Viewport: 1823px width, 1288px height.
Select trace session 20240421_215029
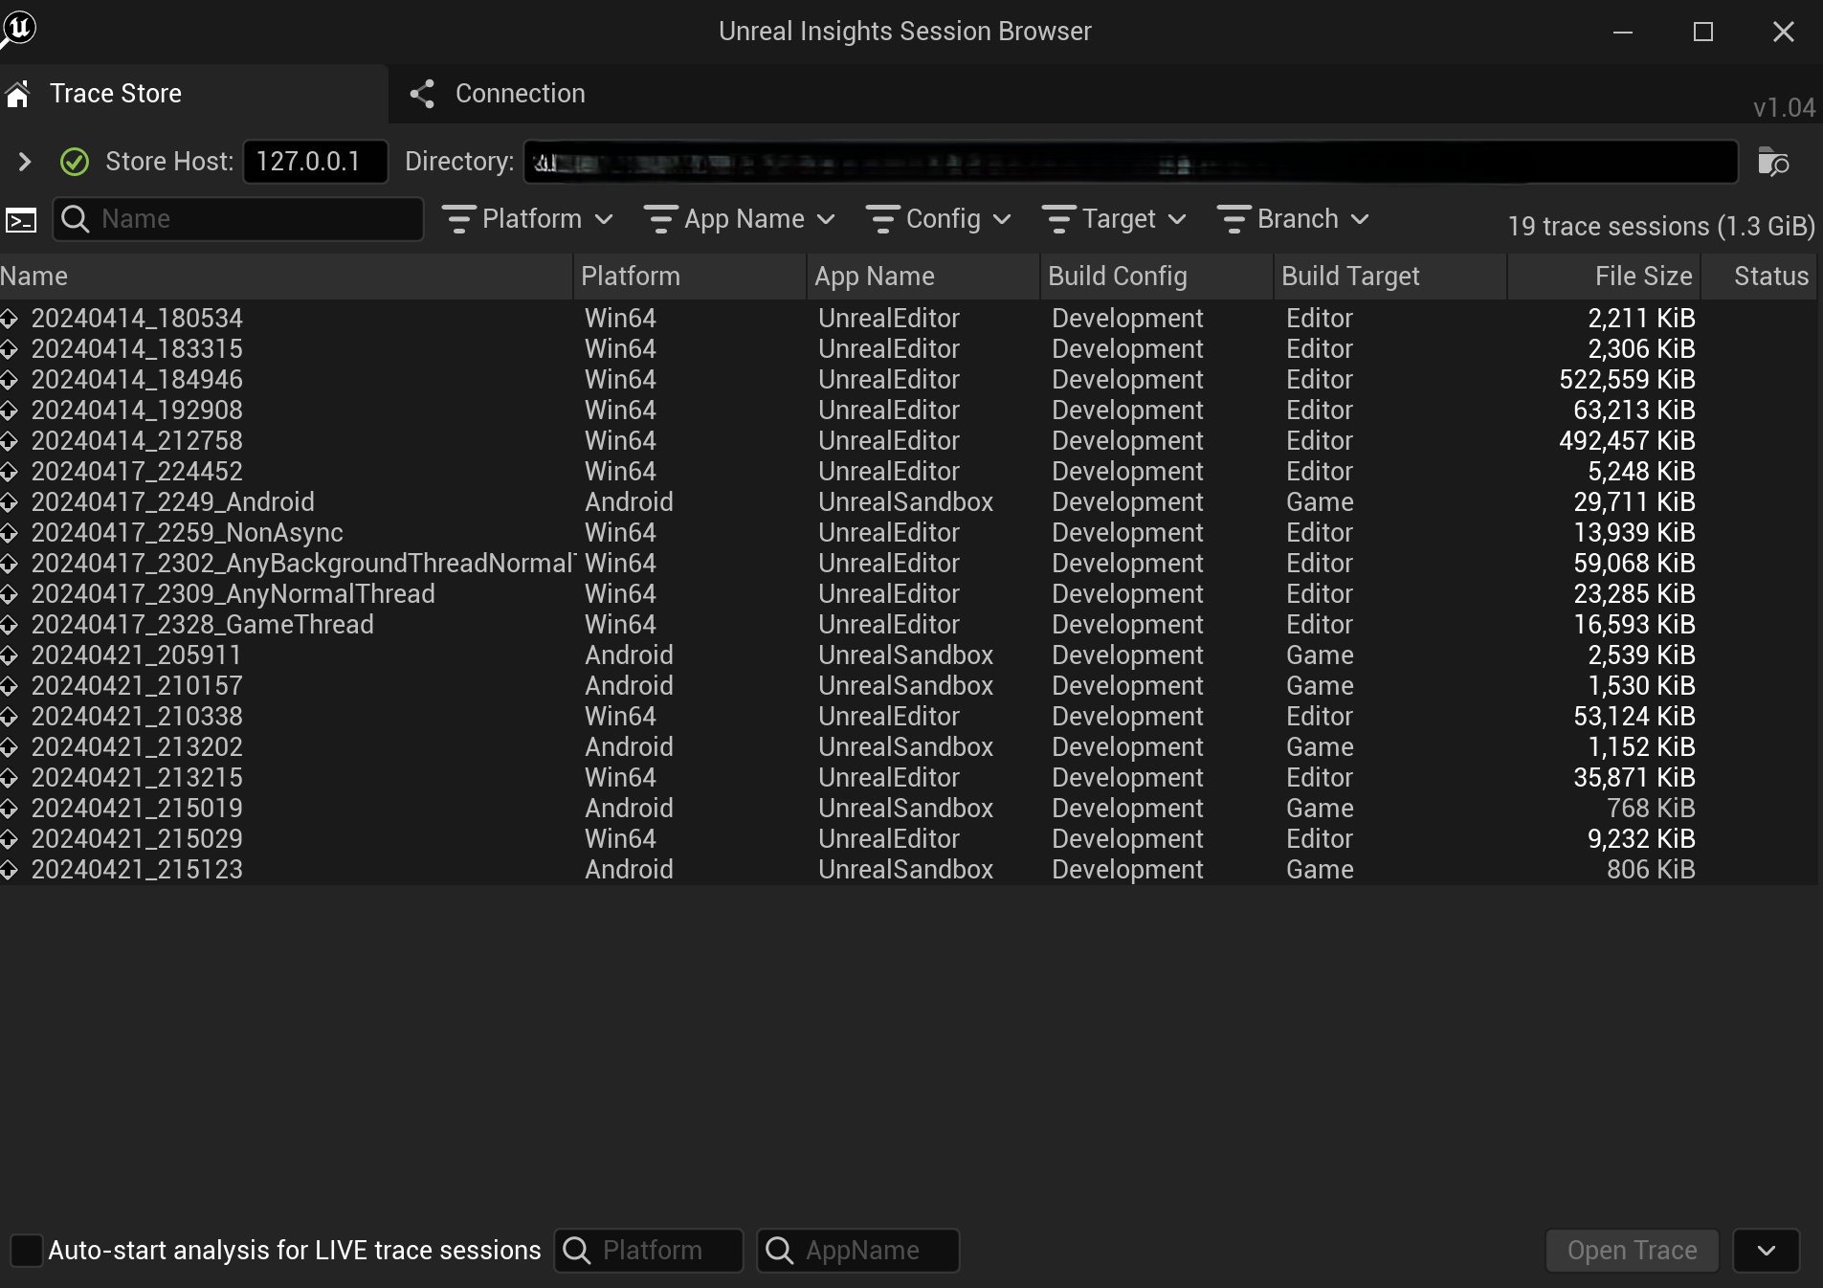[908, 838]
